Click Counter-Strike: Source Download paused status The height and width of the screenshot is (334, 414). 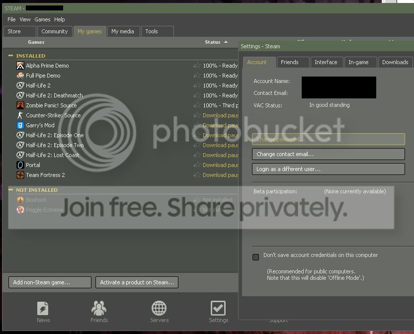[221, 115]
